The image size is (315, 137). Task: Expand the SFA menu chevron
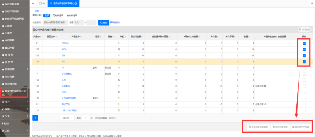[27, 116]
